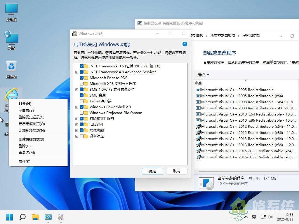Click the 程序和功能 title bar icon
The height and width of the screenshot is (224, 299).
[x=140, y=23]
